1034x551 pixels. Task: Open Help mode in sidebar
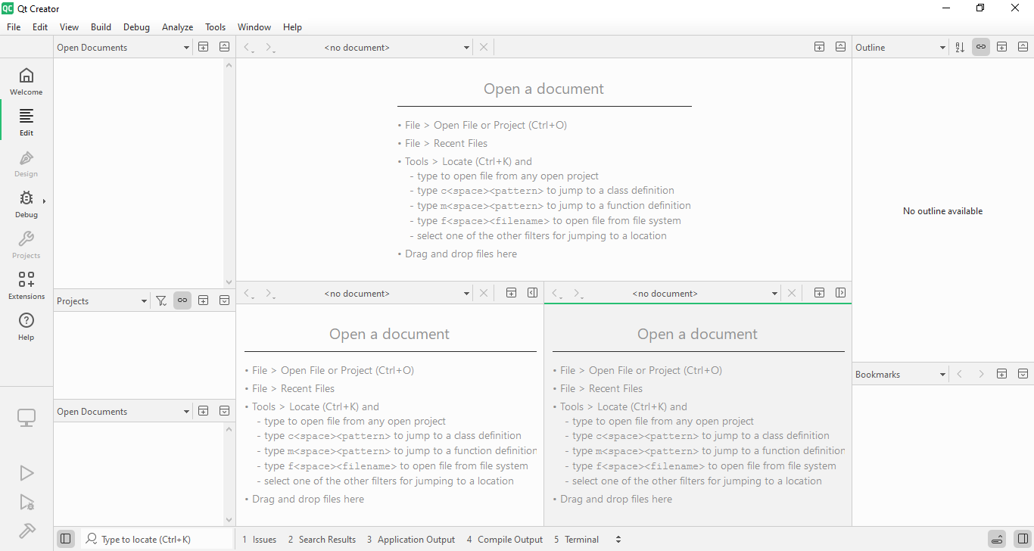click(x=26, y=326)
